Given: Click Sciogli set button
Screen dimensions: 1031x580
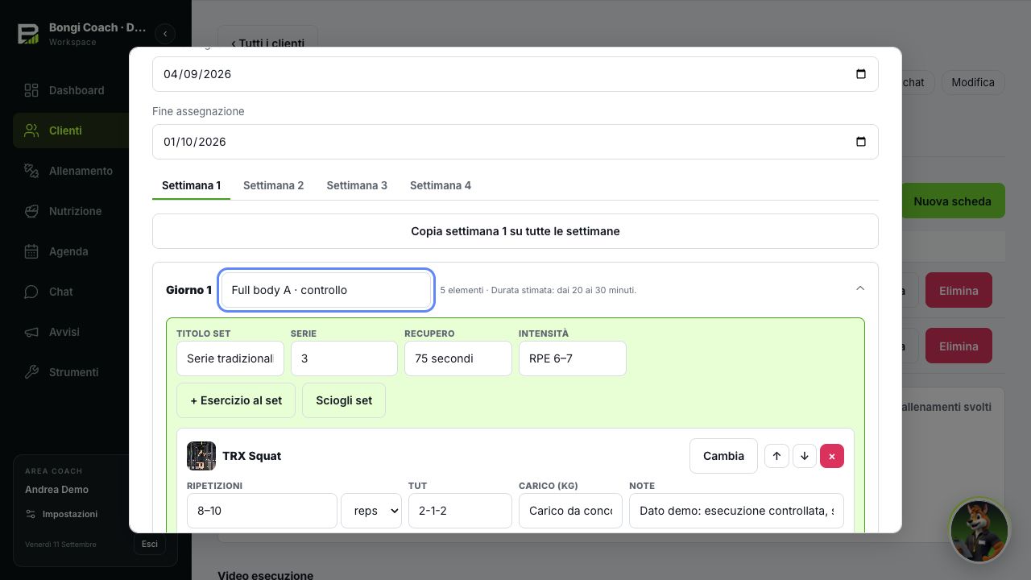Looking at the screenshot, I should tap(344, 400).
